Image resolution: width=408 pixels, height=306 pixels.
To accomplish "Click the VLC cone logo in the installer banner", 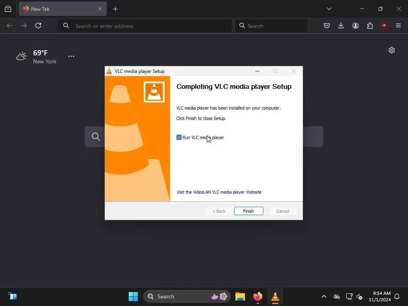I will coord(154,92).
